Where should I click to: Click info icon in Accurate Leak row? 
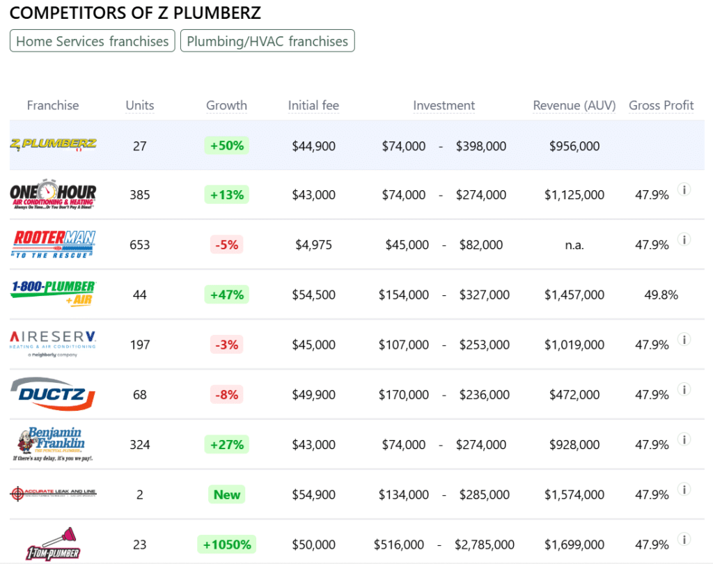pos(684,489)
